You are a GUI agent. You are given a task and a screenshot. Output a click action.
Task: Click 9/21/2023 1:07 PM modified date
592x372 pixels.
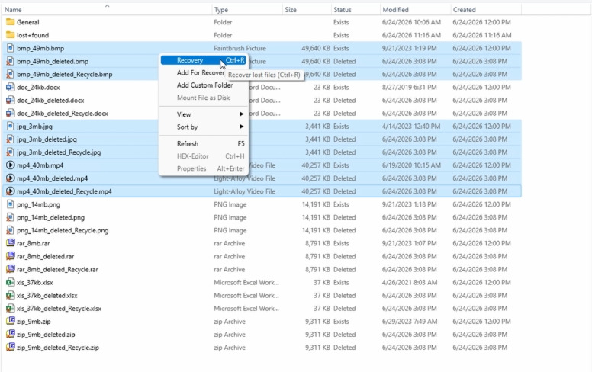[x=409, y=243]
